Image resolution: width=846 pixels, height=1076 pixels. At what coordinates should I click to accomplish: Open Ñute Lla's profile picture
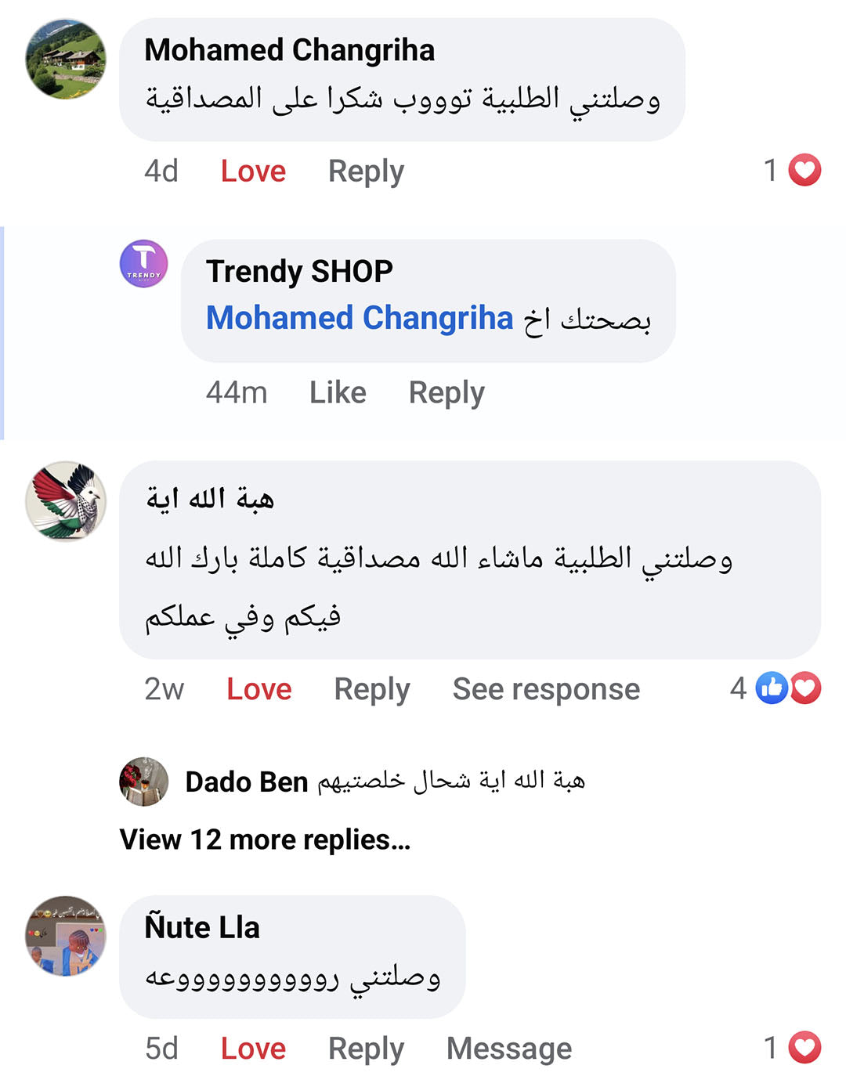pyautogui.click(x=66, y=936)
